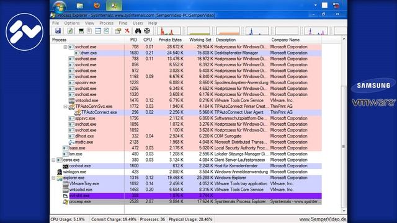This screenshot has width=397, height=223.
Task: Collapse the csrss.exe tree node
Action: [x=53, y=160]
